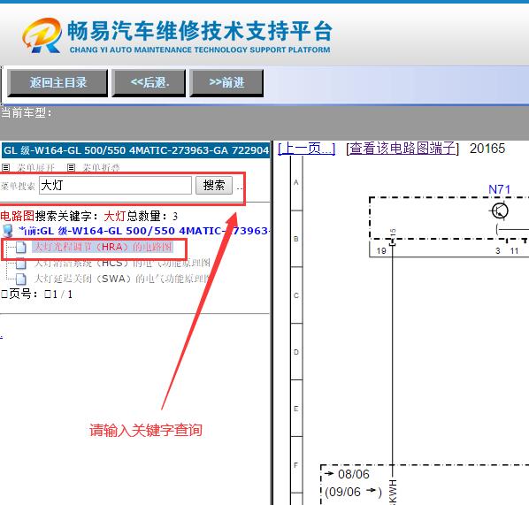Click document icon of the HRA entry
Image resolution: width=529 pixels, height=505 pixels.
tap(20, 248)
